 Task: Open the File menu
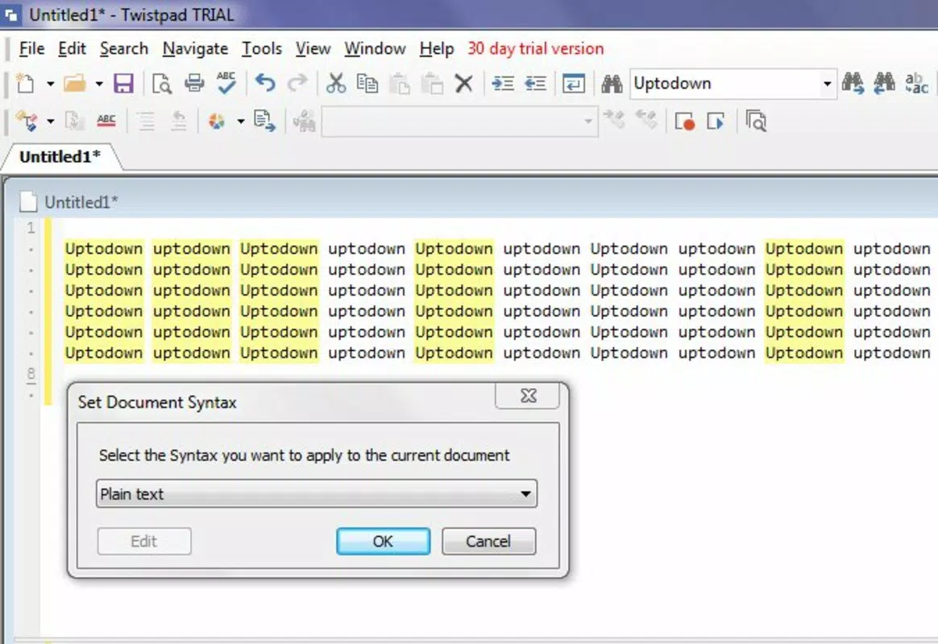pos(31,48)
